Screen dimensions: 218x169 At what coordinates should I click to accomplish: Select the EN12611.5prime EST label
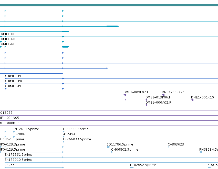[26, 129]
